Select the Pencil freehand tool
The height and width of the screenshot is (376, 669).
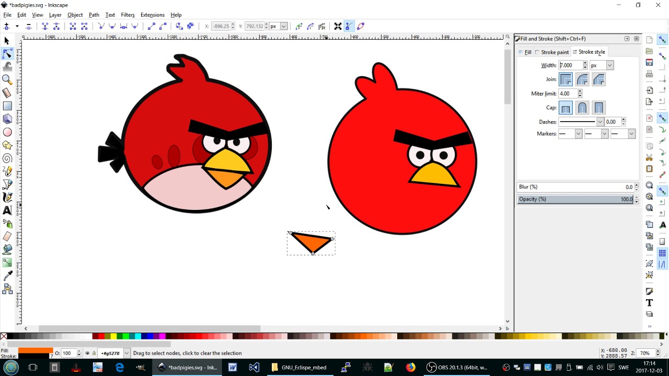pyautogui.click(x=7, y=171)
